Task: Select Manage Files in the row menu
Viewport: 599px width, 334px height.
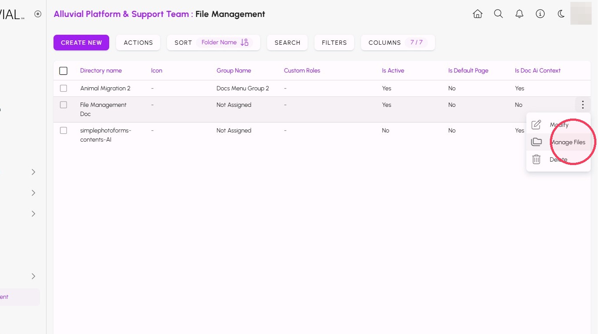Action: coord(559,142)
